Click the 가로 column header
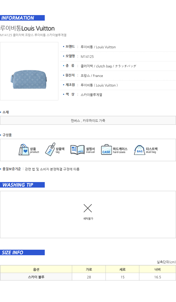Viewport: 176px width, 302px height. 89,269
